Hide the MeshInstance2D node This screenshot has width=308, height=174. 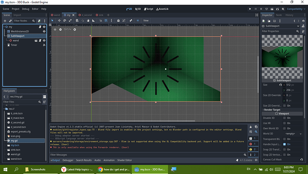coord(44,31)
